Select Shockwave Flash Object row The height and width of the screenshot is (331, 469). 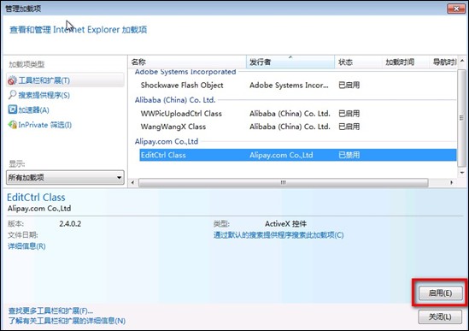pos(298,85)
